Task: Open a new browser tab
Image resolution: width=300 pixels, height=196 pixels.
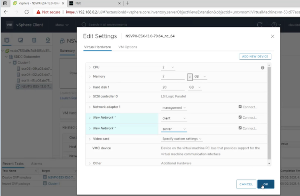Action: pyautogui.click(x=127, y=3)
